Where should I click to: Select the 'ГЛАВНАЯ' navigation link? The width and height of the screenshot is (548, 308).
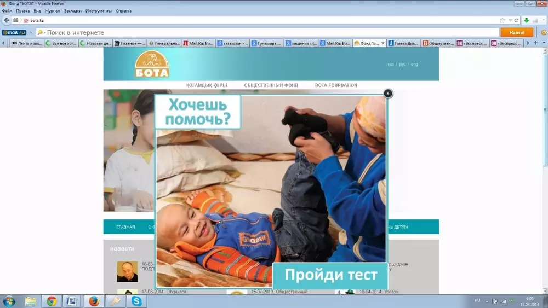pyautogui.click(x=125, y=227)
